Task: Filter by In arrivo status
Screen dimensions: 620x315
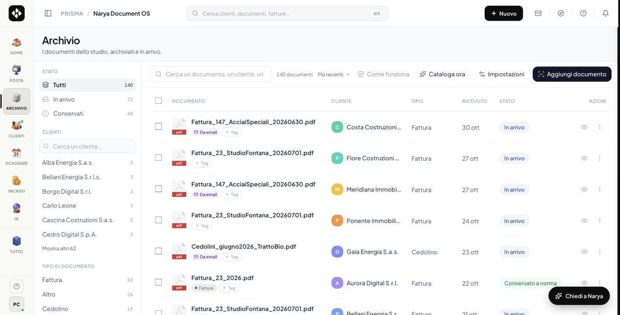Action: tap(87, 100)
